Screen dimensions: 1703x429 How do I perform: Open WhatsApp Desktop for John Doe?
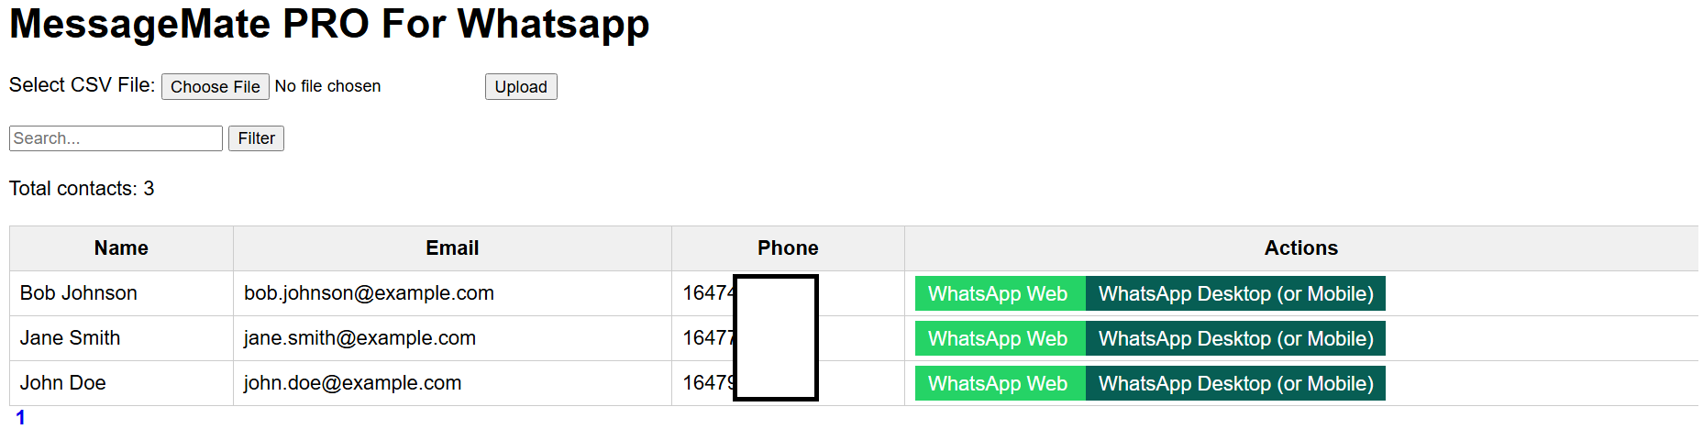pos(1235,383)
